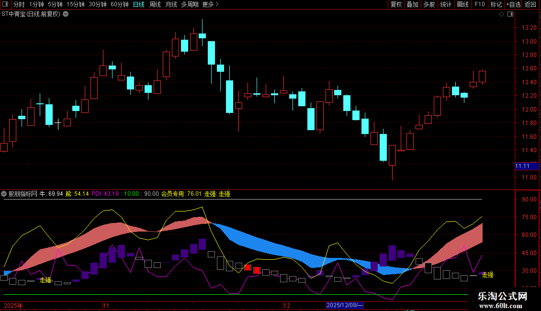Open the 复权 adjustment menu

(x=396, y=4)
